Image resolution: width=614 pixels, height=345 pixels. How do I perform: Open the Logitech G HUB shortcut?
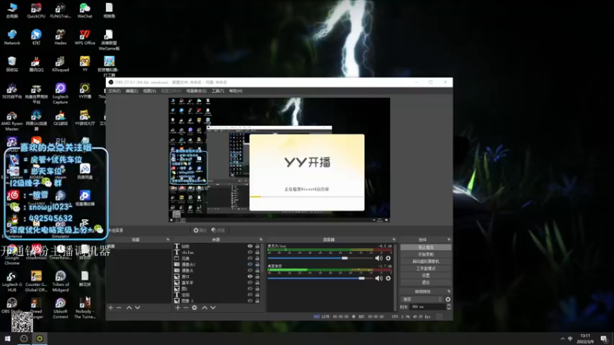[x=12, y=281]
